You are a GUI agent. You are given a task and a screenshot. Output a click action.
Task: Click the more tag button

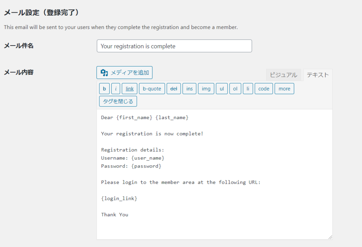point(285,89)
